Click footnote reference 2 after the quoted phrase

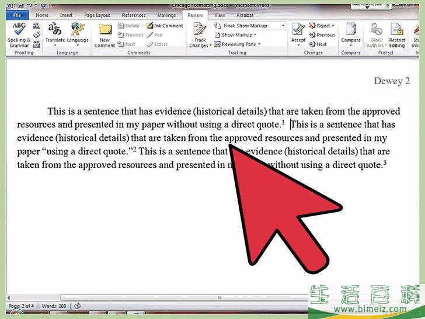[x=134, y=149]
